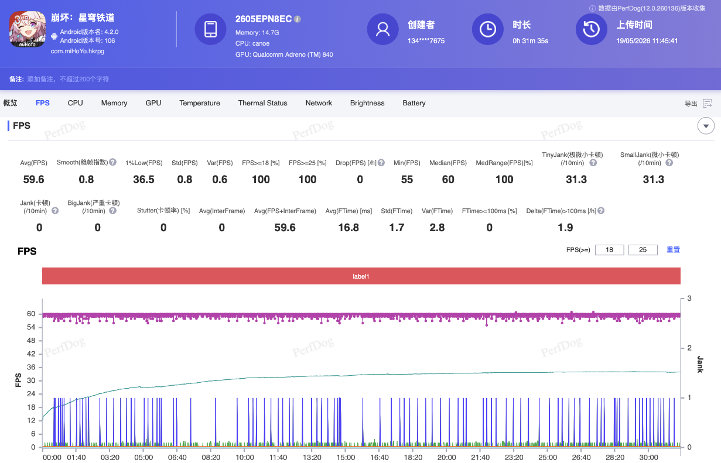Viewport: 721px width, 463px height.
Task: Open the GPU tab
Action: click(153, 103)
